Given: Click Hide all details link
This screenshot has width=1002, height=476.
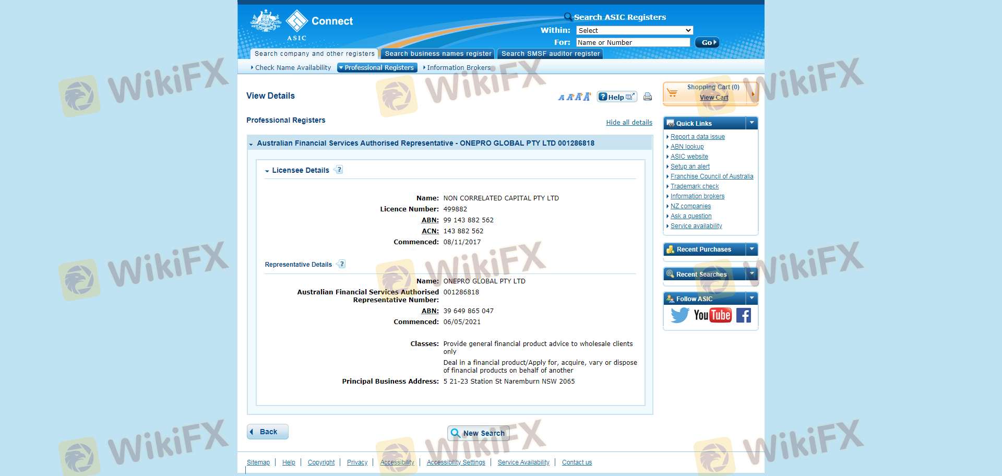Looking at the screenshot, I should point(629,123).
